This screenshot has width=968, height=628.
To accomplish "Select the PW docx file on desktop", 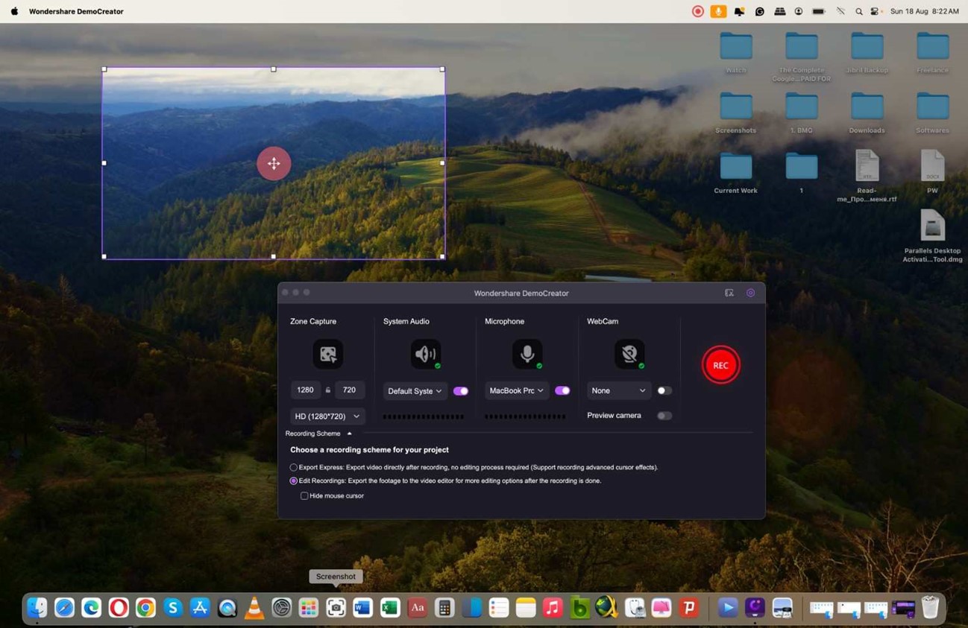I will pyautogui.click(x=932, y=172).
